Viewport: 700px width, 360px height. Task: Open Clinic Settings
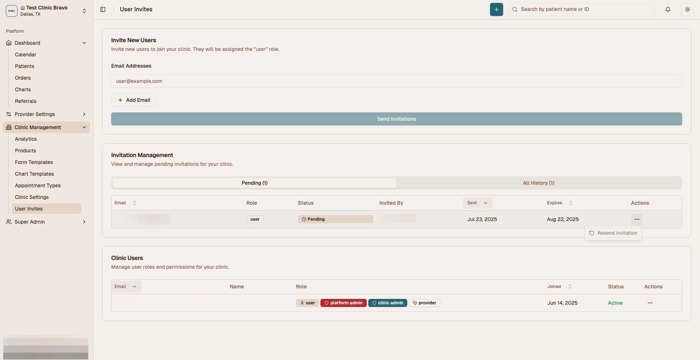coord(32,197)
